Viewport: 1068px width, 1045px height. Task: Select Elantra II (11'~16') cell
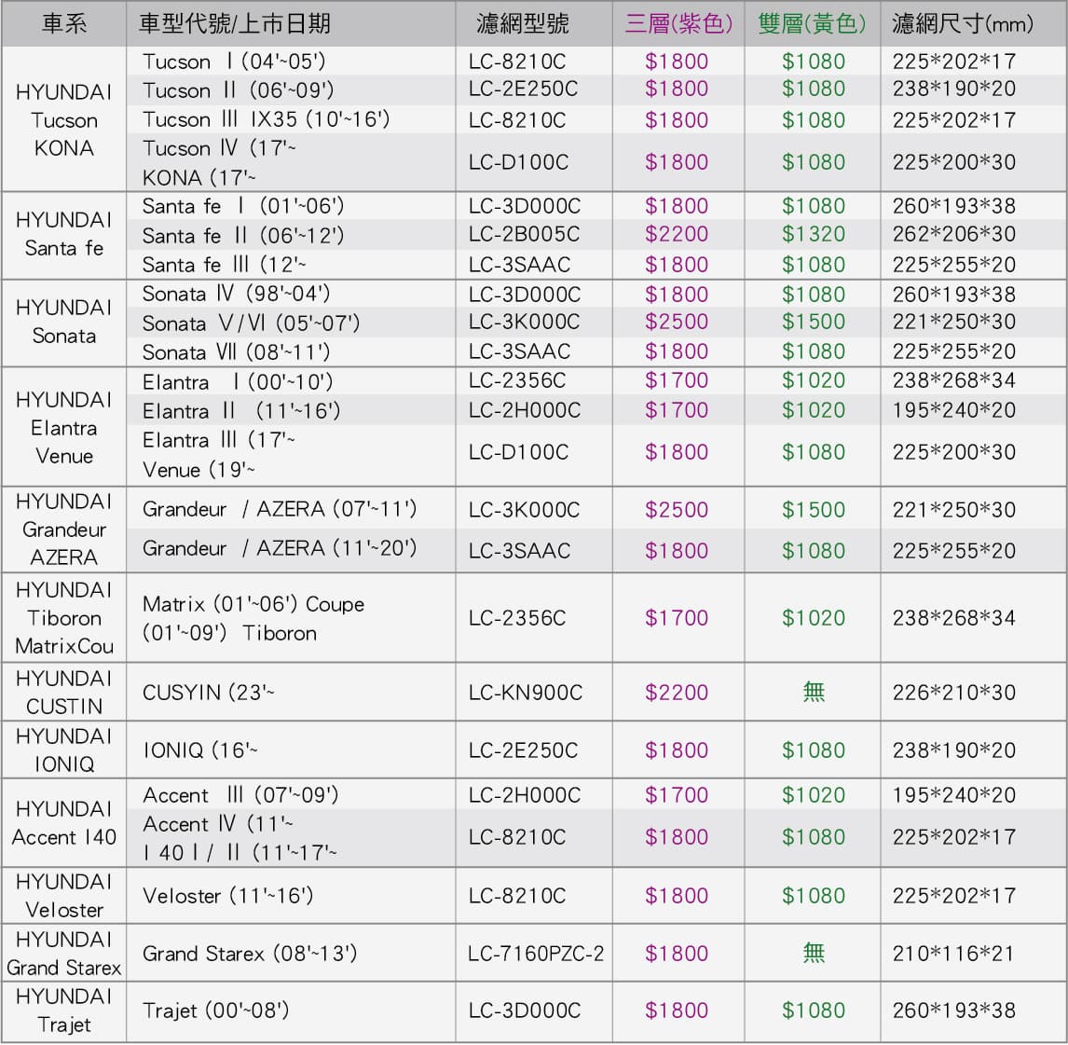click(241, 411)
